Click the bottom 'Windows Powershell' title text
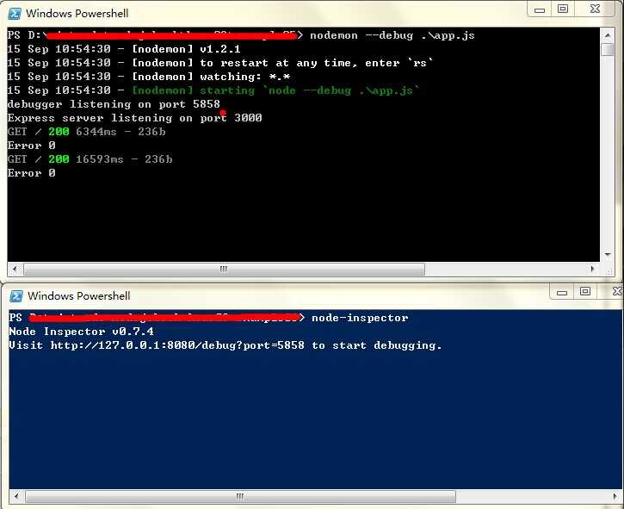Image resolution: width=624 pixels, height=509 pixels. tap(79, 296)
